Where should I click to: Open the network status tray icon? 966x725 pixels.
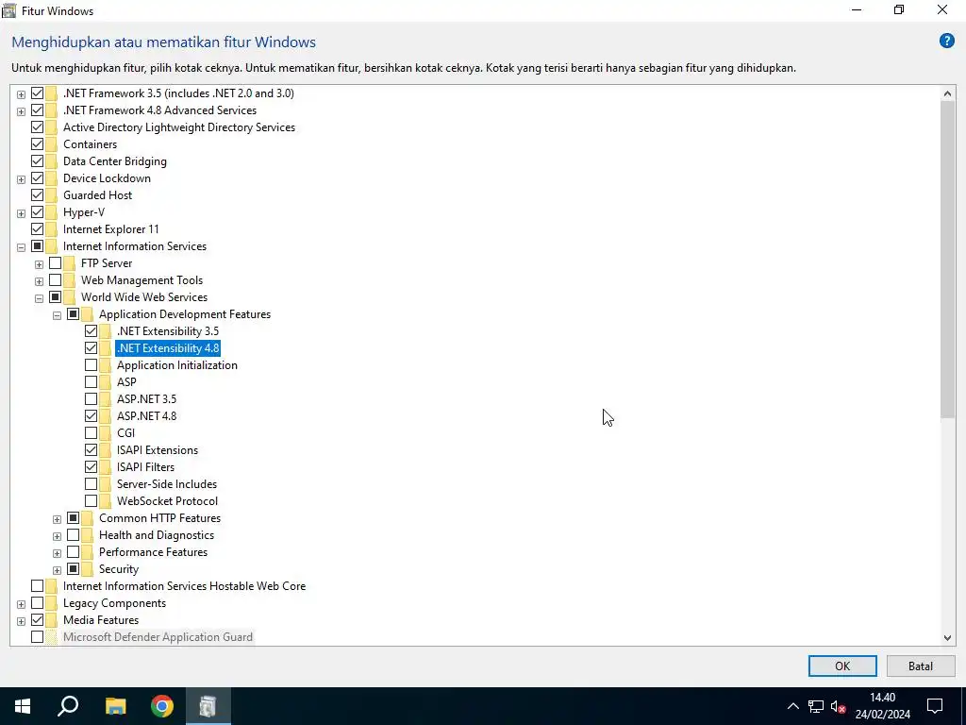[816, 706]
